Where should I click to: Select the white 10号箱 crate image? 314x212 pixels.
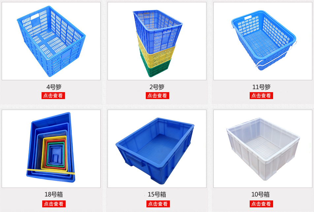263,149
